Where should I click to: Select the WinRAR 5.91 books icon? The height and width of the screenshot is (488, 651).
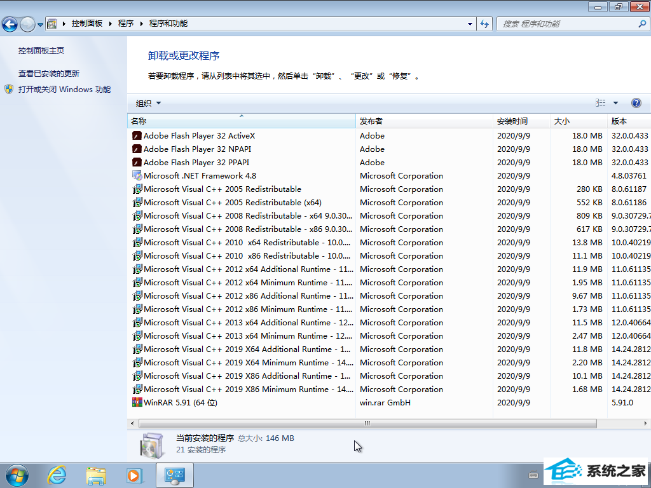click(137, 402)
